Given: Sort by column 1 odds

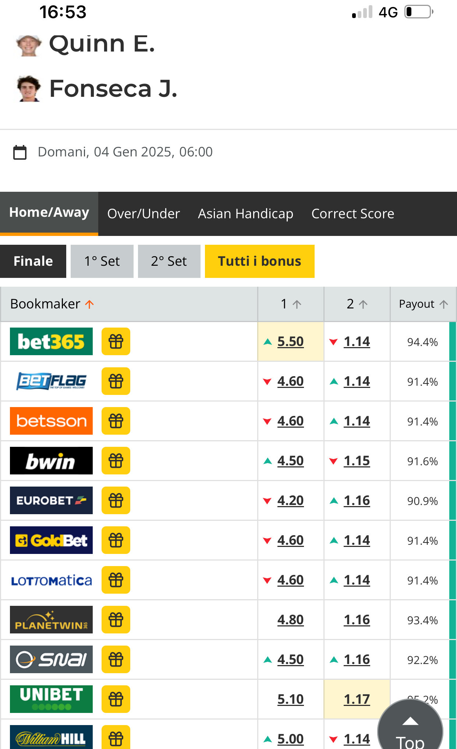Looking at the screenshot, I should click(291, 304).
